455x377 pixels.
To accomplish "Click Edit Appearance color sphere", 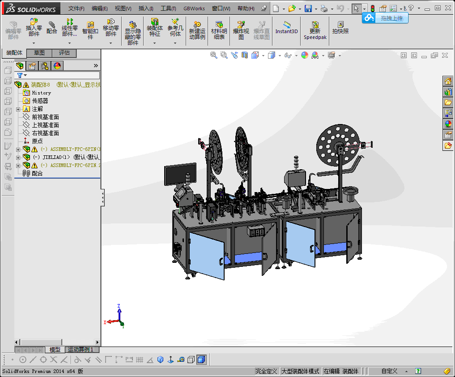I will [x=304, y=55].
